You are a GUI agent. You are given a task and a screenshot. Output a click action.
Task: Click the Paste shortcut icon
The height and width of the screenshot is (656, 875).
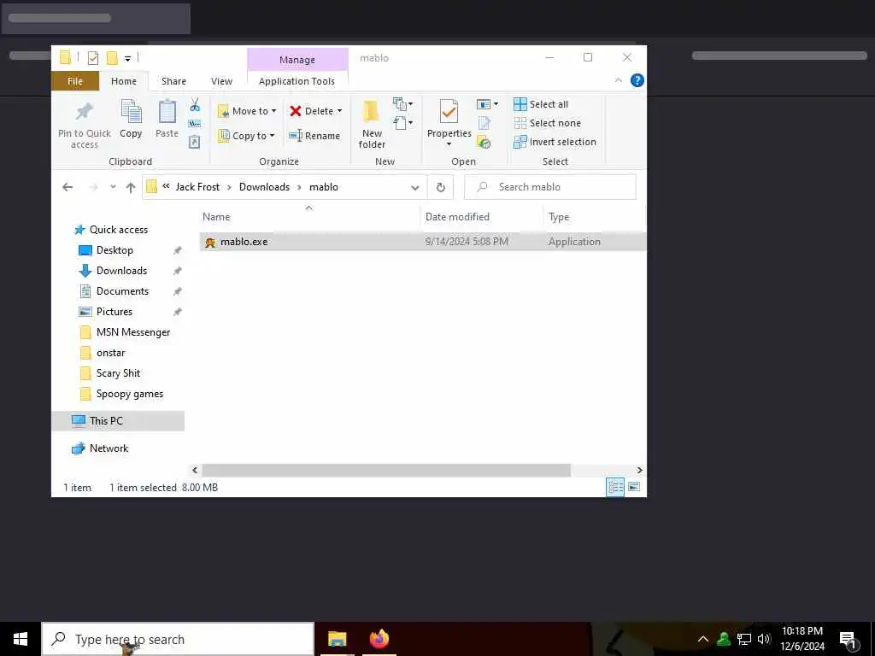click(x=194, y=142)
